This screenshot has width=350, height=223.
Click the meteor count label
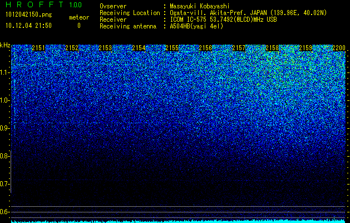[79, 17]
